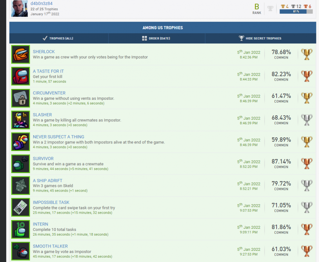This screenshot has height=262, width=319.
Task: Change the Order (Date) sorting option
Action: click(156, 38)
